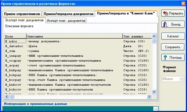
Task: Select the E_sum field cell
Action: click(x=15, y=51)
